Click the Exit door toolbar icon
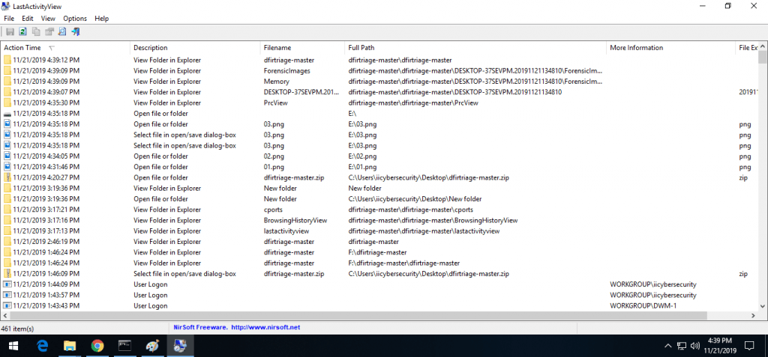Image resolution: width=768 pixels, height=357 pixels. [x=76, y=31]
